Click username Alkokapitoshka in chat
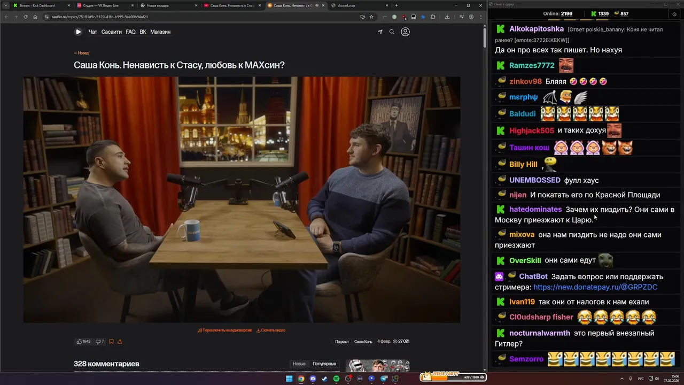 click(x=537, y=29)
